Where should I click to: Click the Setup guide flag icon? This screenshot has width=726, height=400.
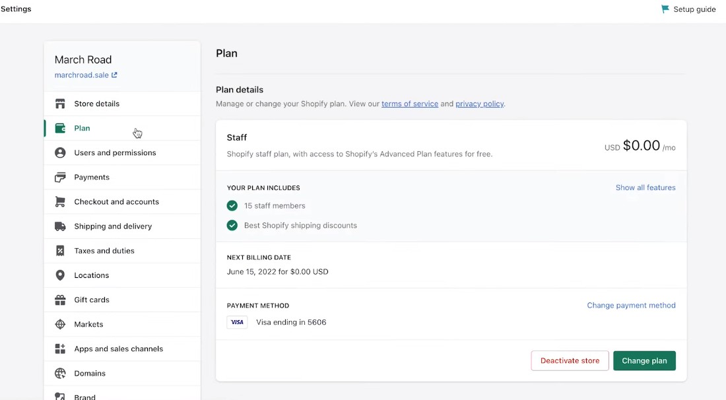coord(665,9)
